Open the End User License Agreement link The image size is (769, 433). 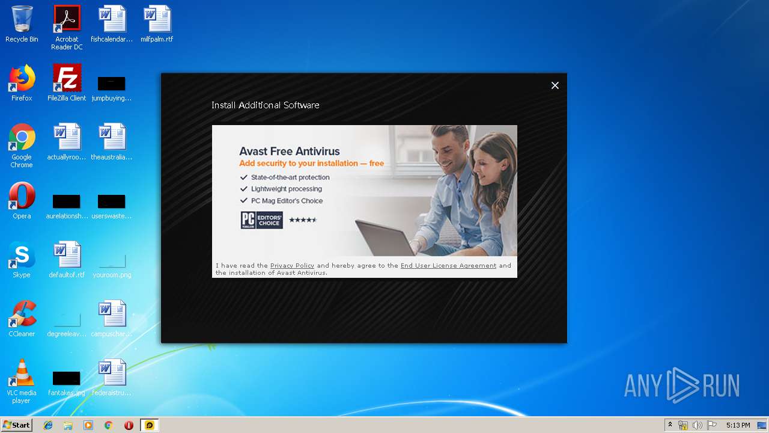pyautogui.click(x=448, y=266)
